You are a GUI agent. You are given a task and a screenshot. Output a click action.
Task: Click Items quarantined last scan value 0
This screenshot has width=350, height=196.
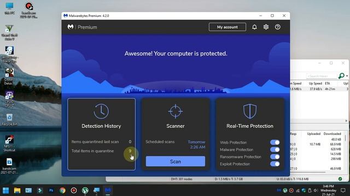pyautogui.click(x=130, y=142)
